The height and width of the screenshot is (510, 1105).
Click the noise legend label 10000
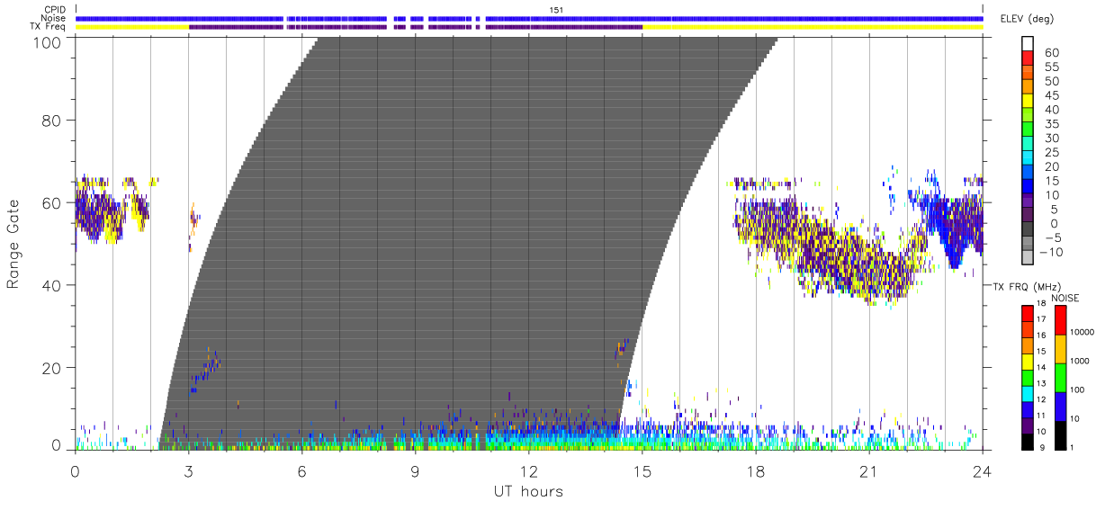pyautogui.click(x=1083, y=333)
